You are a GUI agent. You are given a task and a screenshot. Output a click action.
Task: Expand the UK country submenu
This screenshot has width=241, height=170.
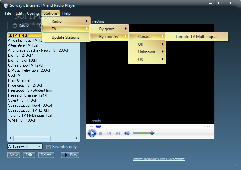click(x=147, y=44)
